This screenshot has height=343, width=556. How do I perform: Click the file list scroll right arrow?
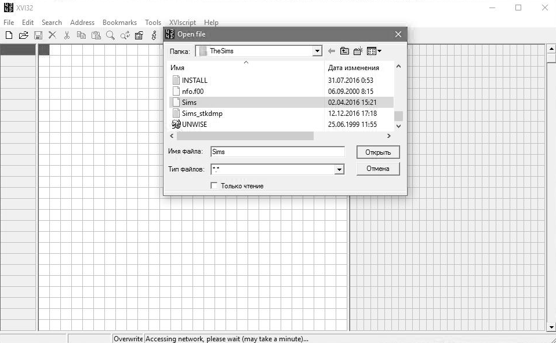[389, 136]
